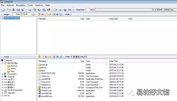Click the image Path field showing /

coord(124,14)
